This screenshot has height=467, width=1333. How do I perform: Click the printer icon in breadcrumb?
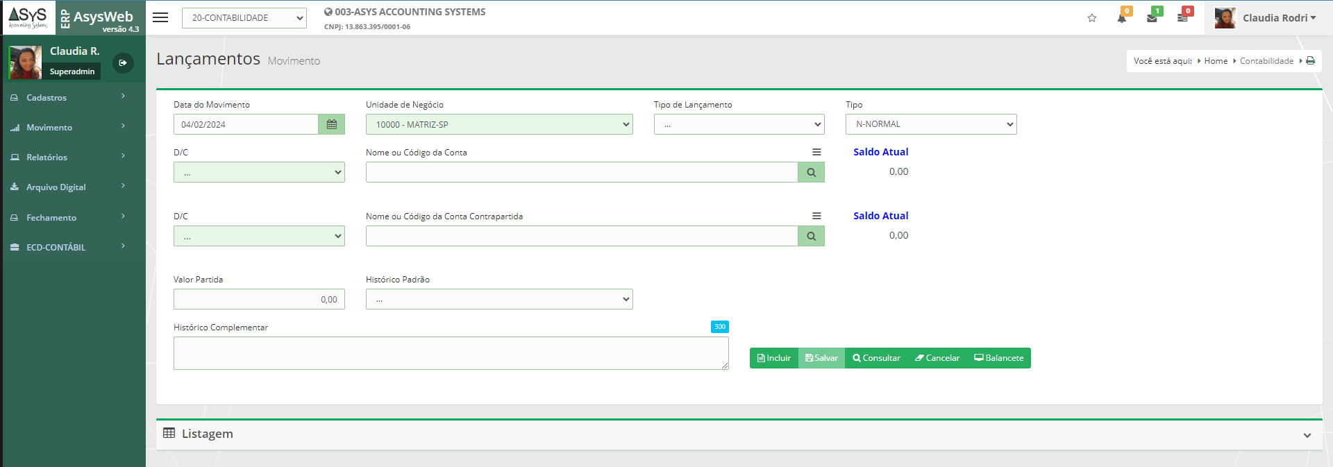point(1310,61)
